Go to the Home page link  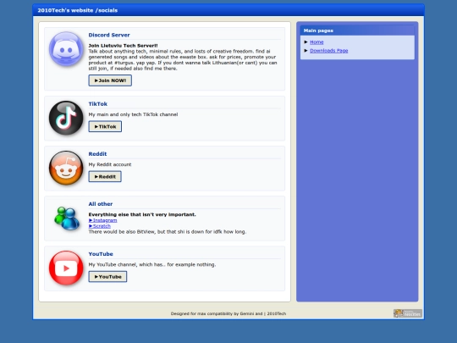pyautogui.click(x=317, y=42)
